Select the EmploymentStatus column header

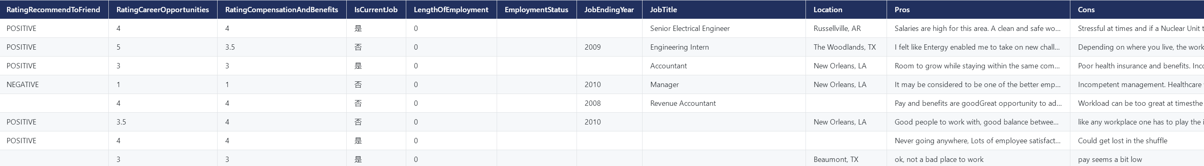(x=536, y=10)
